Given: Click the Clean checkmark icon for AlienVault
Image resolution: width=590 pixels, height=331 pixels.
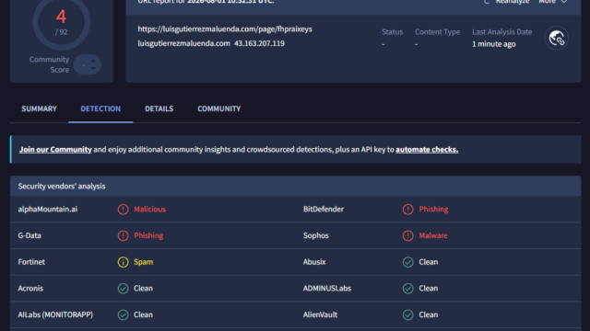Looking at the screenshot, I should (x=407, y=314).
